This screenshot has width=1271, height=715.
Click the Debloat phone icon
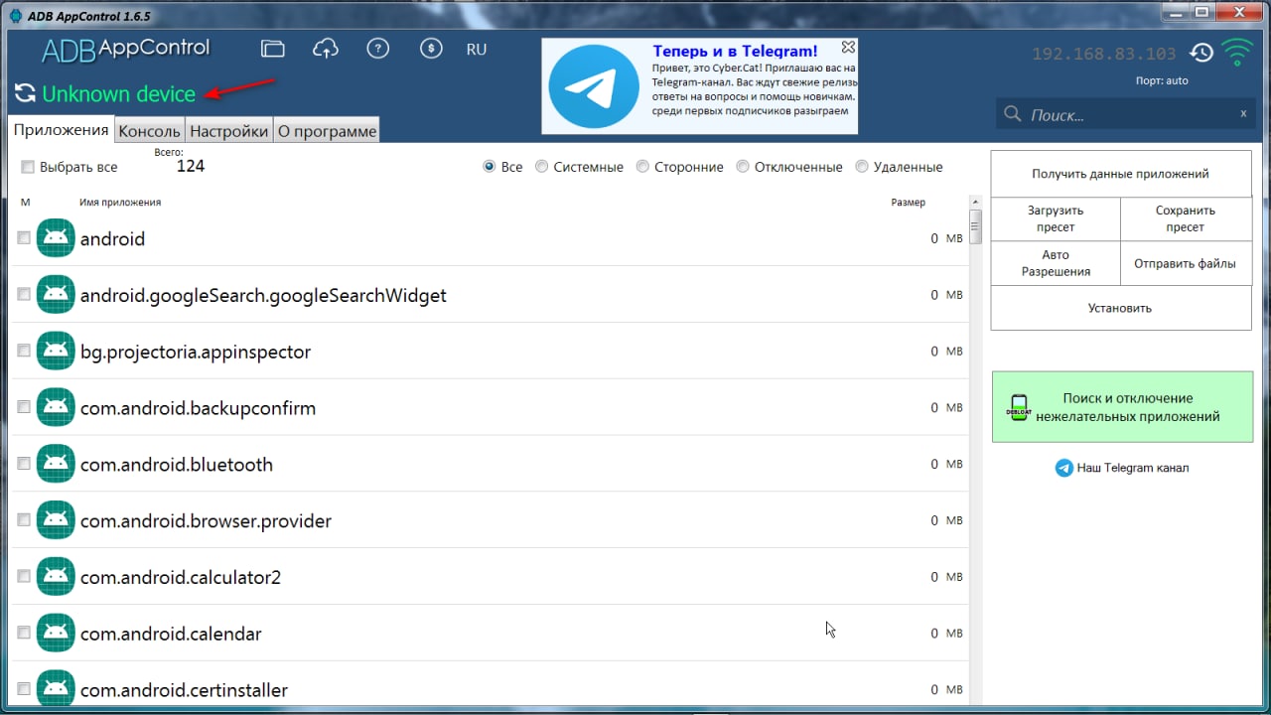click(x=1018, y=406)
